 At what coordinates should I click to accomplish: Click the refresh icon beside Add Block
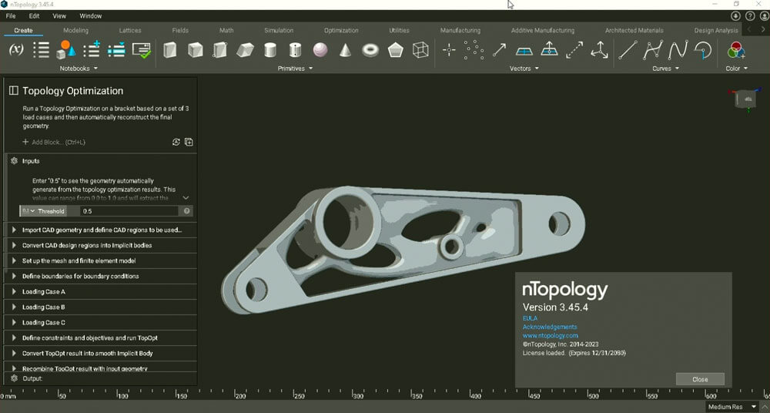coord(176,142)
